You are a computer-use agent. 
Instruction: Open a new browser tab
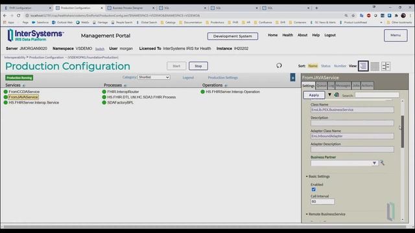(x=316, y=8)
